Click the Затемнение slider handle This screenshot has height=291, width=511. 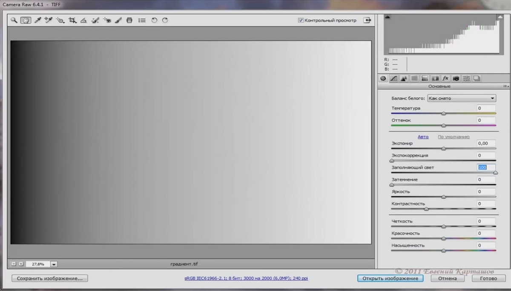pyautogui.click(x=392, y=184)
